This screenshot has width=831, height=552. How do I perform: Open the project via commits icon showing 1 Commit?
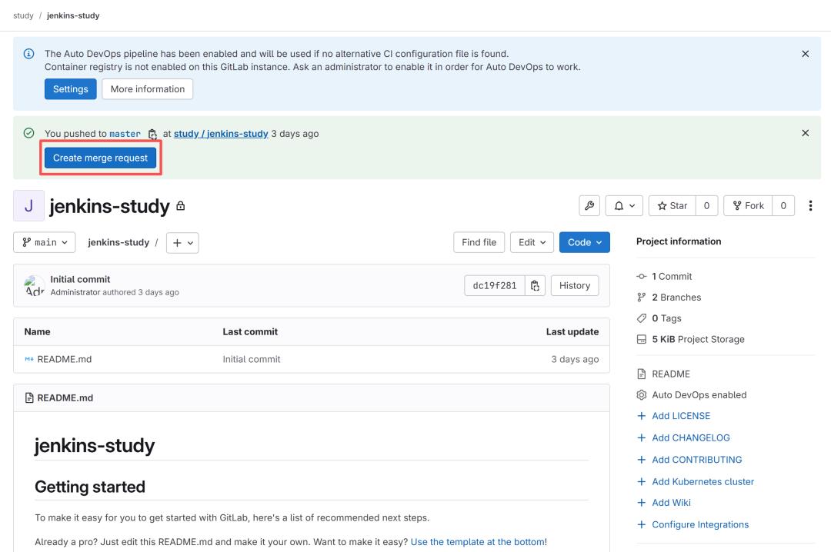[641, 275]
